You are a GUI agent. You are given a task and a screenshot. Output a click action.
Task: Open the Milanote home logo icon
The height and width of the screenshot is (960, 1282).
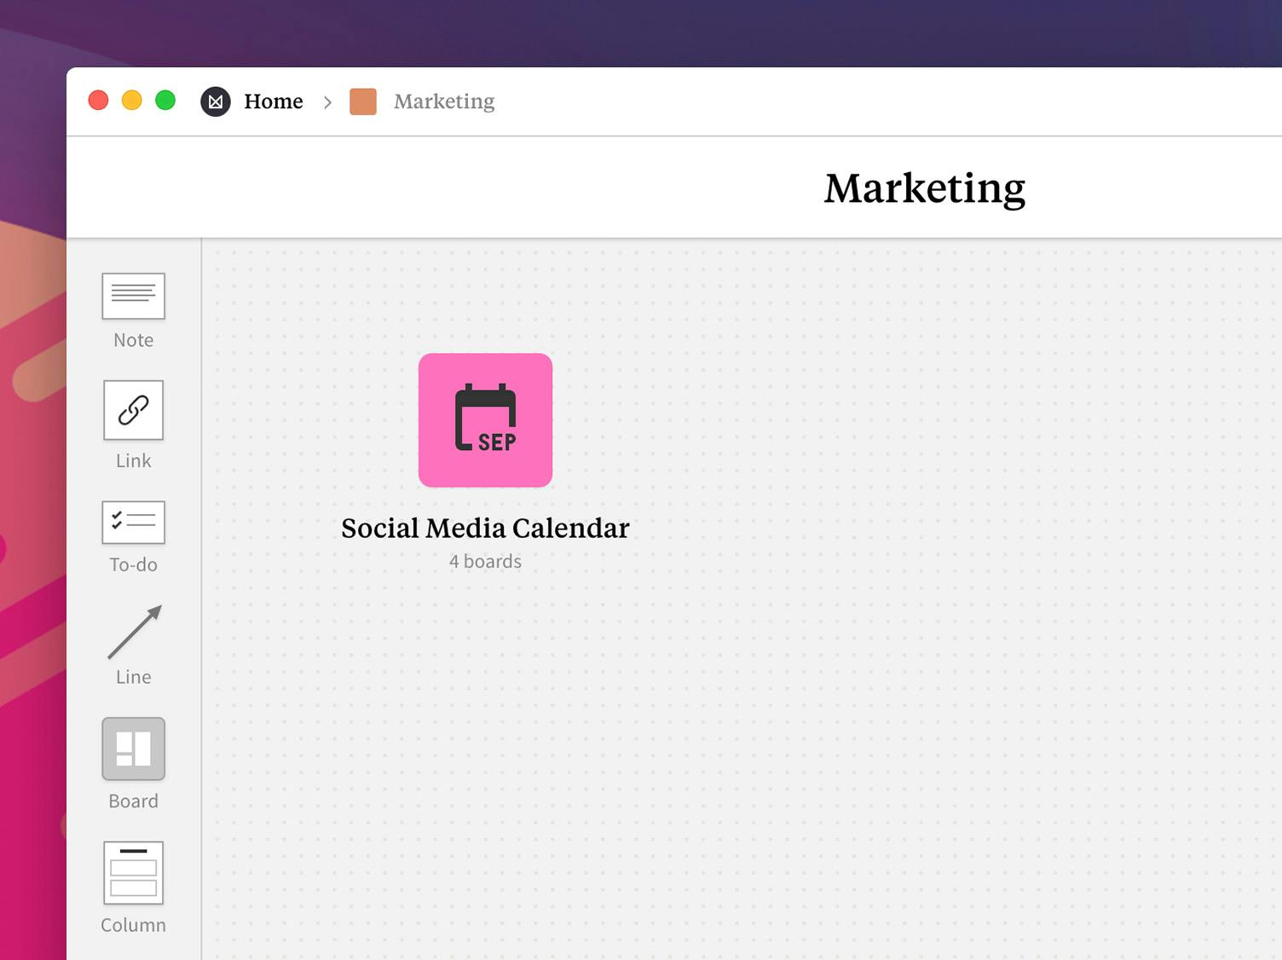[x=216, y=101]
